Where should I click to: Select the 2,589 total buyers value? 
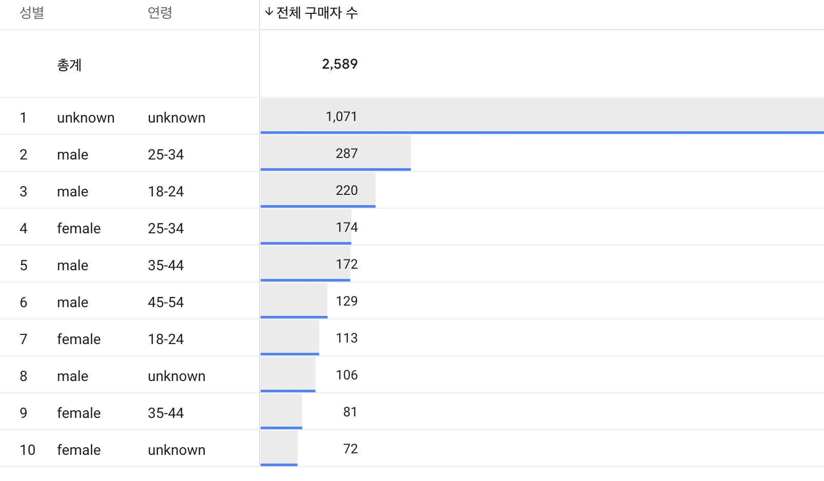(340, 64)
